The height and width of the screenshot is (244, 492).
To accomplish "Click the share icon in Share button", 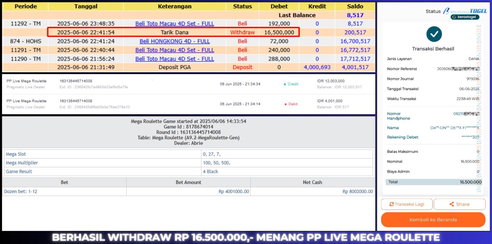I will (x=452, y=204).
